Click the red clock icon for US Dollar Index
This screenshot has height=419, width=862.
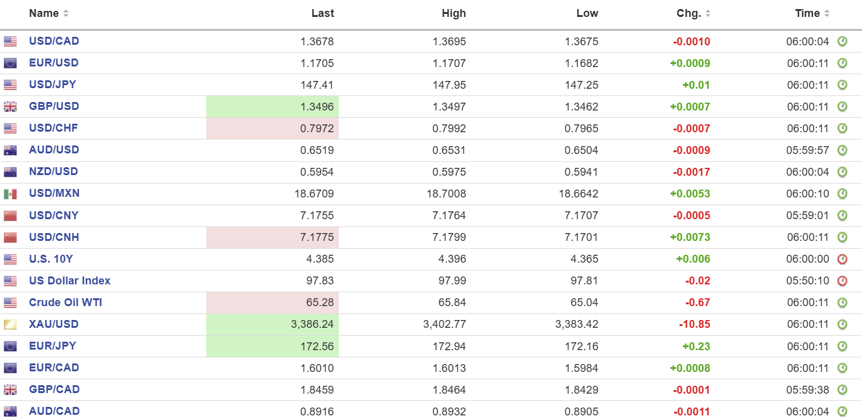(x=842, y=281)
